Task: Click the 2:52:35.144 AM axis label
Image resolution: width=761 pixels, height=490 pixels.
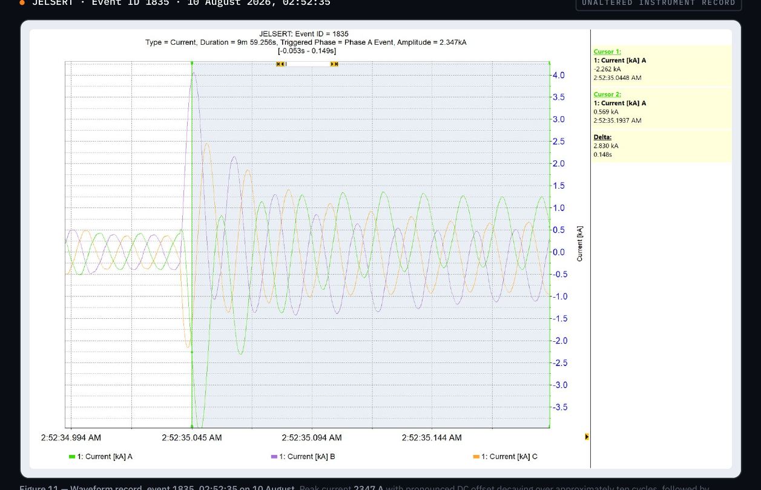Action: [432, 437]
